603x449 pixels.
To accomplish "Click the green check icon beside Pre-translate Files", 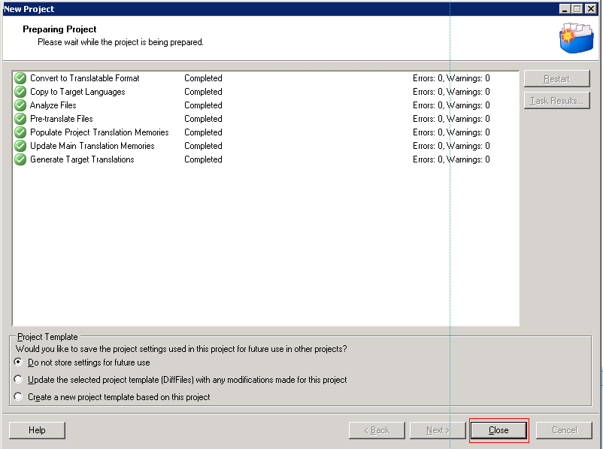I will tap(20, 119).
